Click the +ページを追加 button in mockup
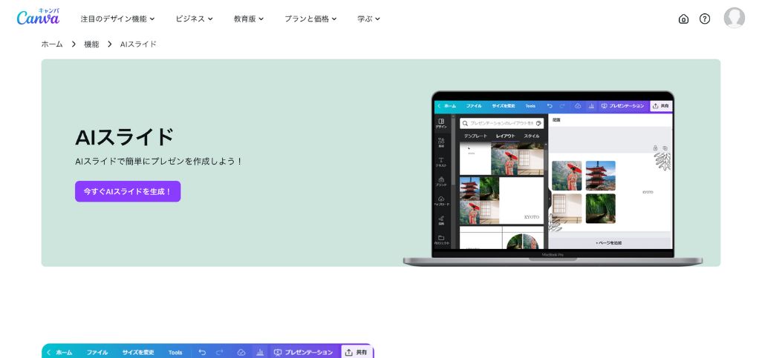Viewport: 762px width, 358px height. click(x=608, y=242)
